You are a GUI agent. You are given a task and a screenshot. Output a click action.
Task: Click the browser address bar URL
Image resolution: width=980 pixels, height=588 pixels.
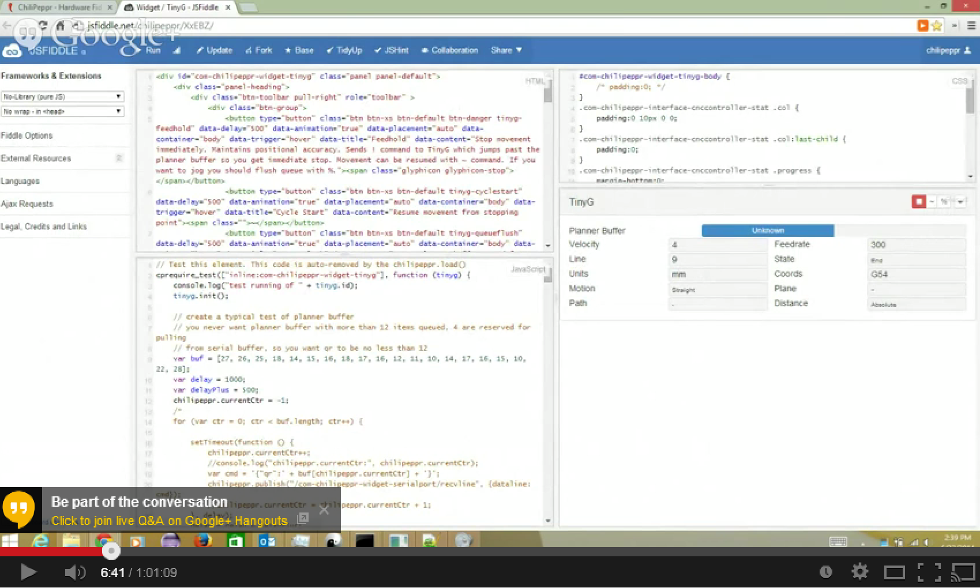[x=150, y=25]
